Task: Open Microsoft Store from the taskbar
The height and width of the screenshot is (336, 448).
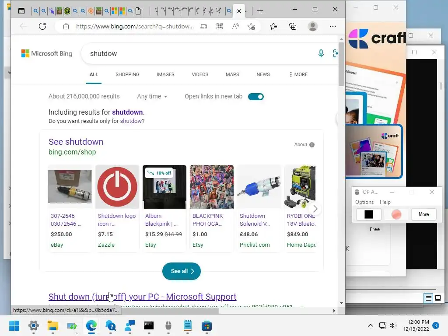Action: pos(206,325)
